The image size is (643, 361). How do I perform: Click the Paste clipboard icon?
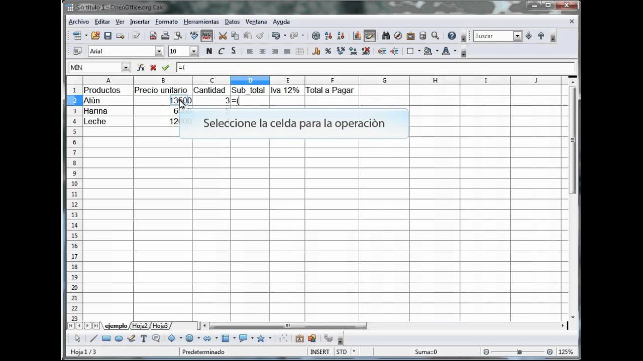pos(247,36)
